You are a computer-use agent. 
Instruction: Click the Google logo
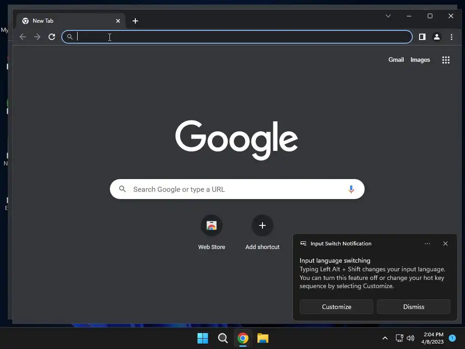click(x=237, y=140)
